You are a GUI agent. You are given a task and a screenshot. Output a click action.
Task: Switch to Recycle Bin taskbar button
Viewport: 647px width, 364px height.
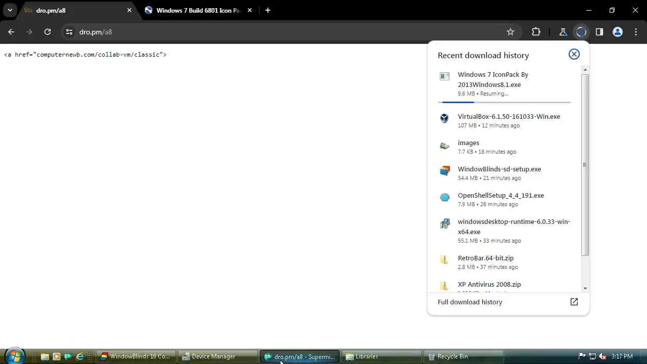tap(464, 356)
